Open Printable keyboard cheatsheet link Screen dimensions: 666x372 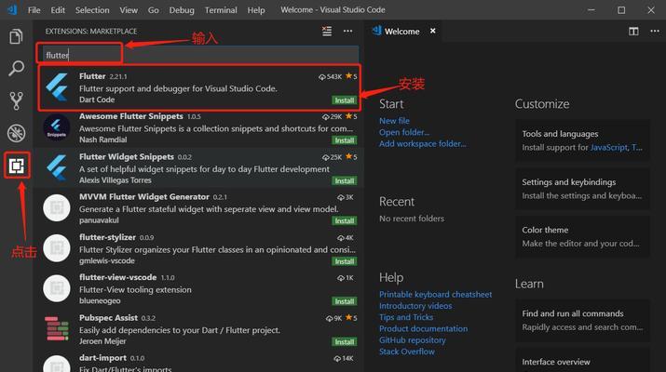435,295
